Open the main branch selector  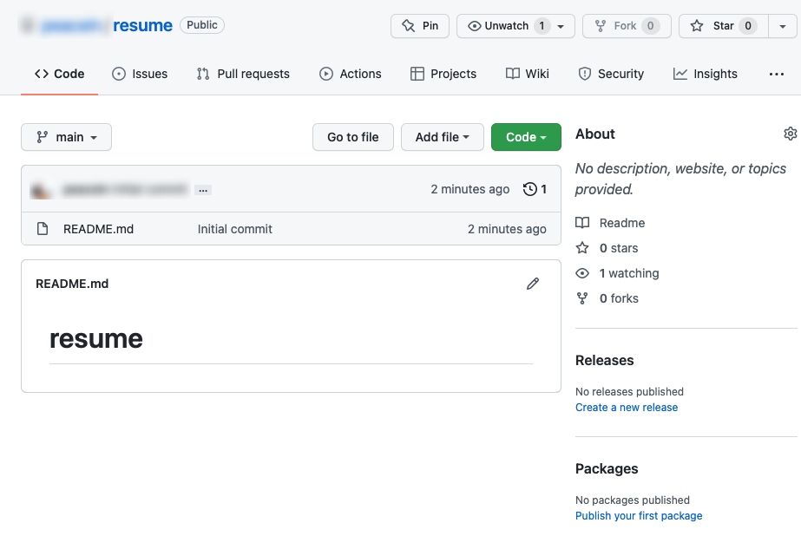tap(67, 137)
